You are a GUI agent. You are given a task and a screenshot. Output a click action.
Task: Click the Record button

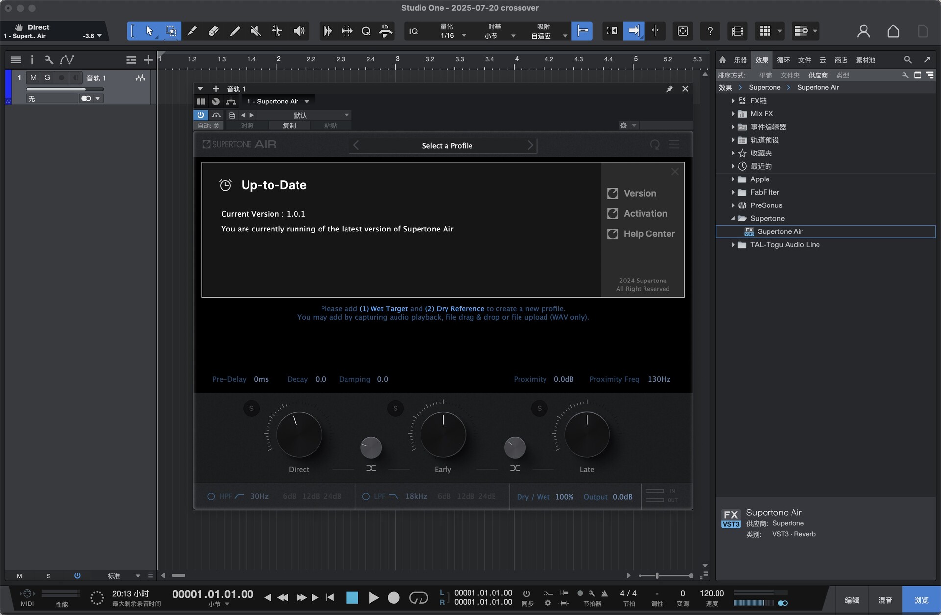tap(394, 597)
